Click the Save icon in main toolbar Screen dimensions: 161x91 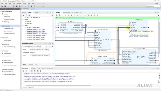click(x=5, y=6)
